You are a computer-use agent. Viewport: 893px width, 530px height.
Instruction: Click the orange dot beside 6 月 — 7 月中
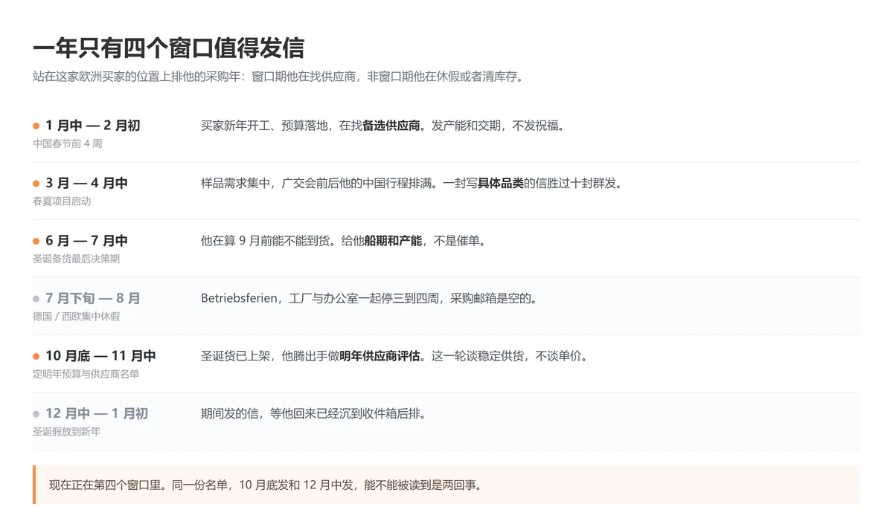[x=36, y=242]
